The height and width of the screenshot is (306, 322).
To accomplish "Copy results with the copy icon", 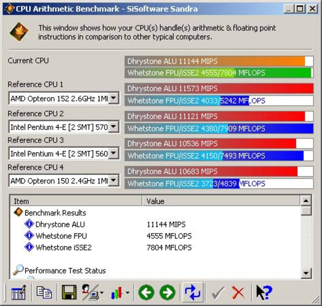I will click(44, 292).
